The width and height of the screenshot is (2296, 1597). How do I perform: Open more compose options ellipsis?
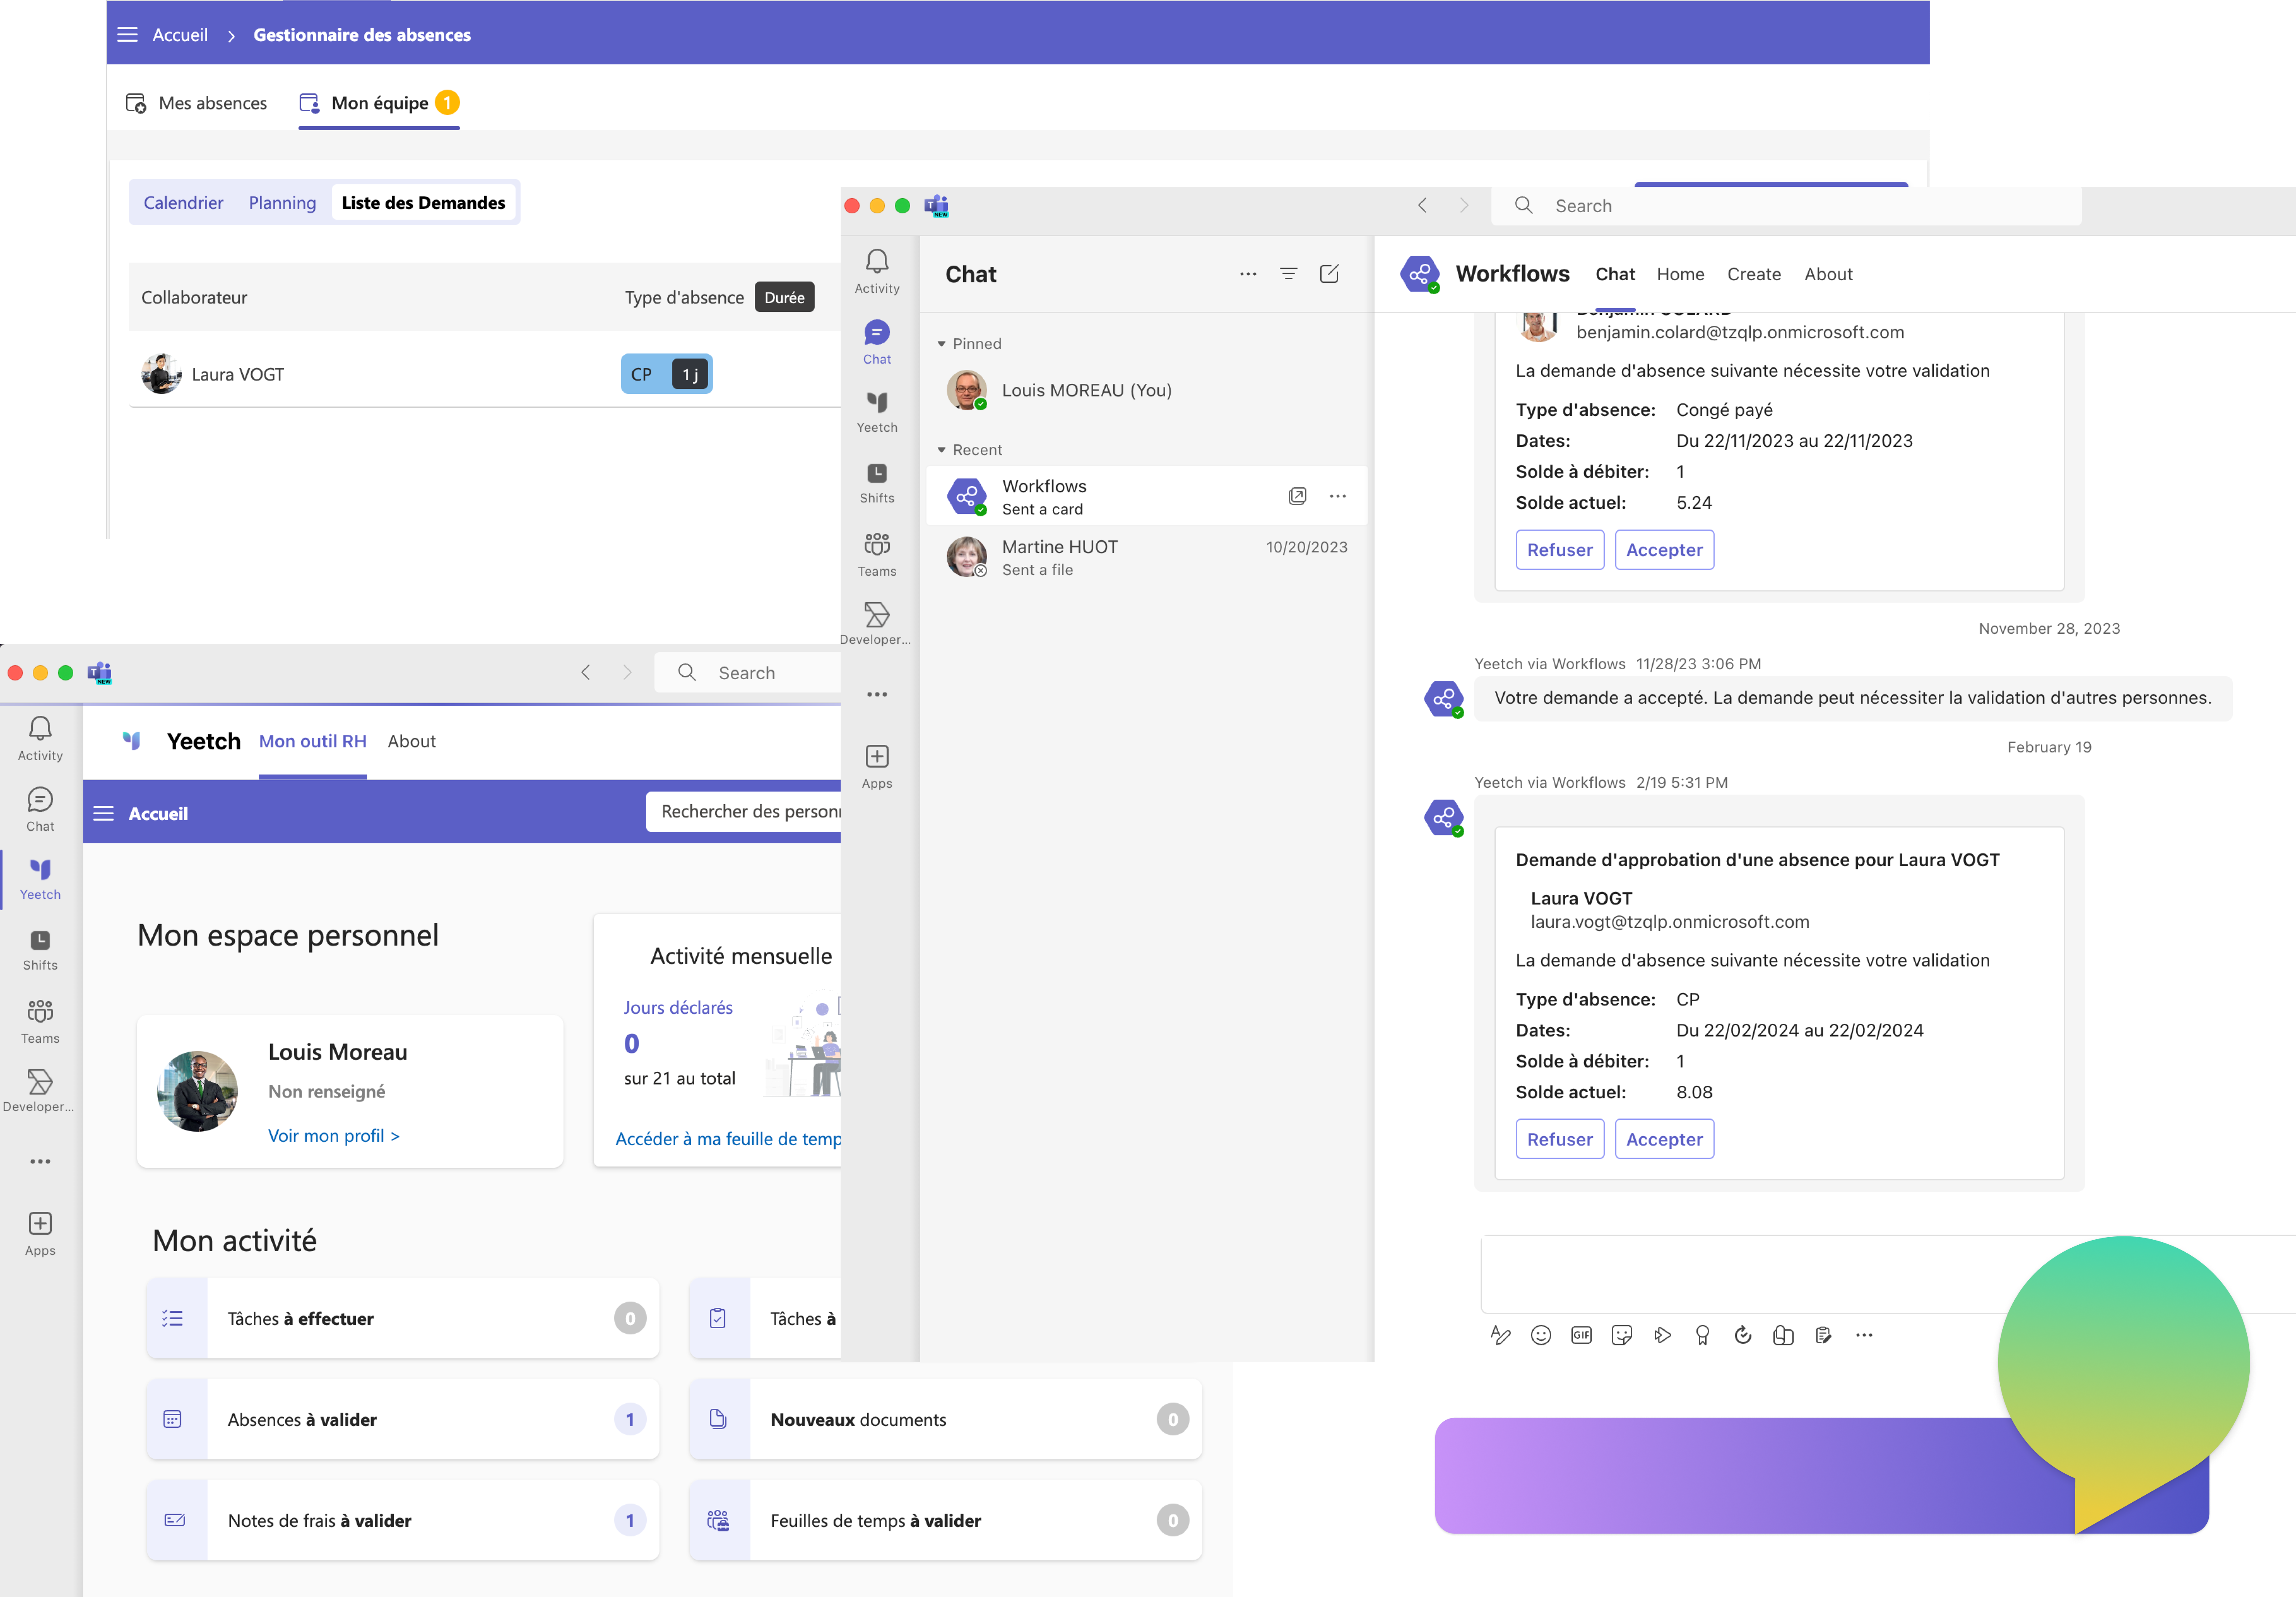click(1864, 1335)
